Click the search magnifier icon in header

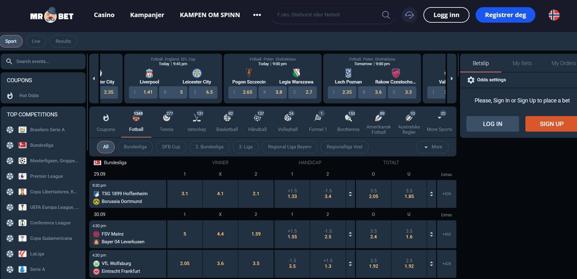[x=386, y=15]
